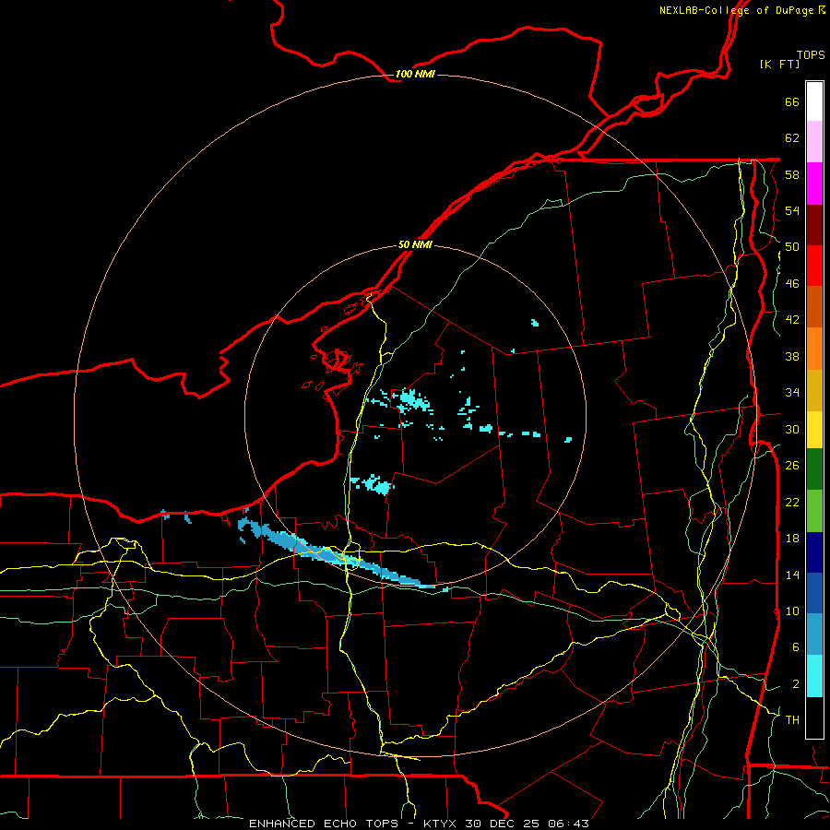Click the 14 legend label
The width and height of the screenshot is (830, 830).
pyautogui.click(x=792, y=575)
